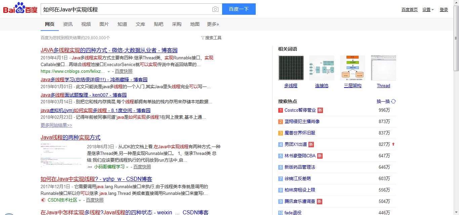Open result Java线程的两种实现方式
The image size is (459, 215).
[71, 138]
